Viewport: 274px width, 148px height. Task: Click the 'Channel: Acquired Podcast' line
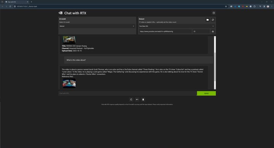click(78, 48)
